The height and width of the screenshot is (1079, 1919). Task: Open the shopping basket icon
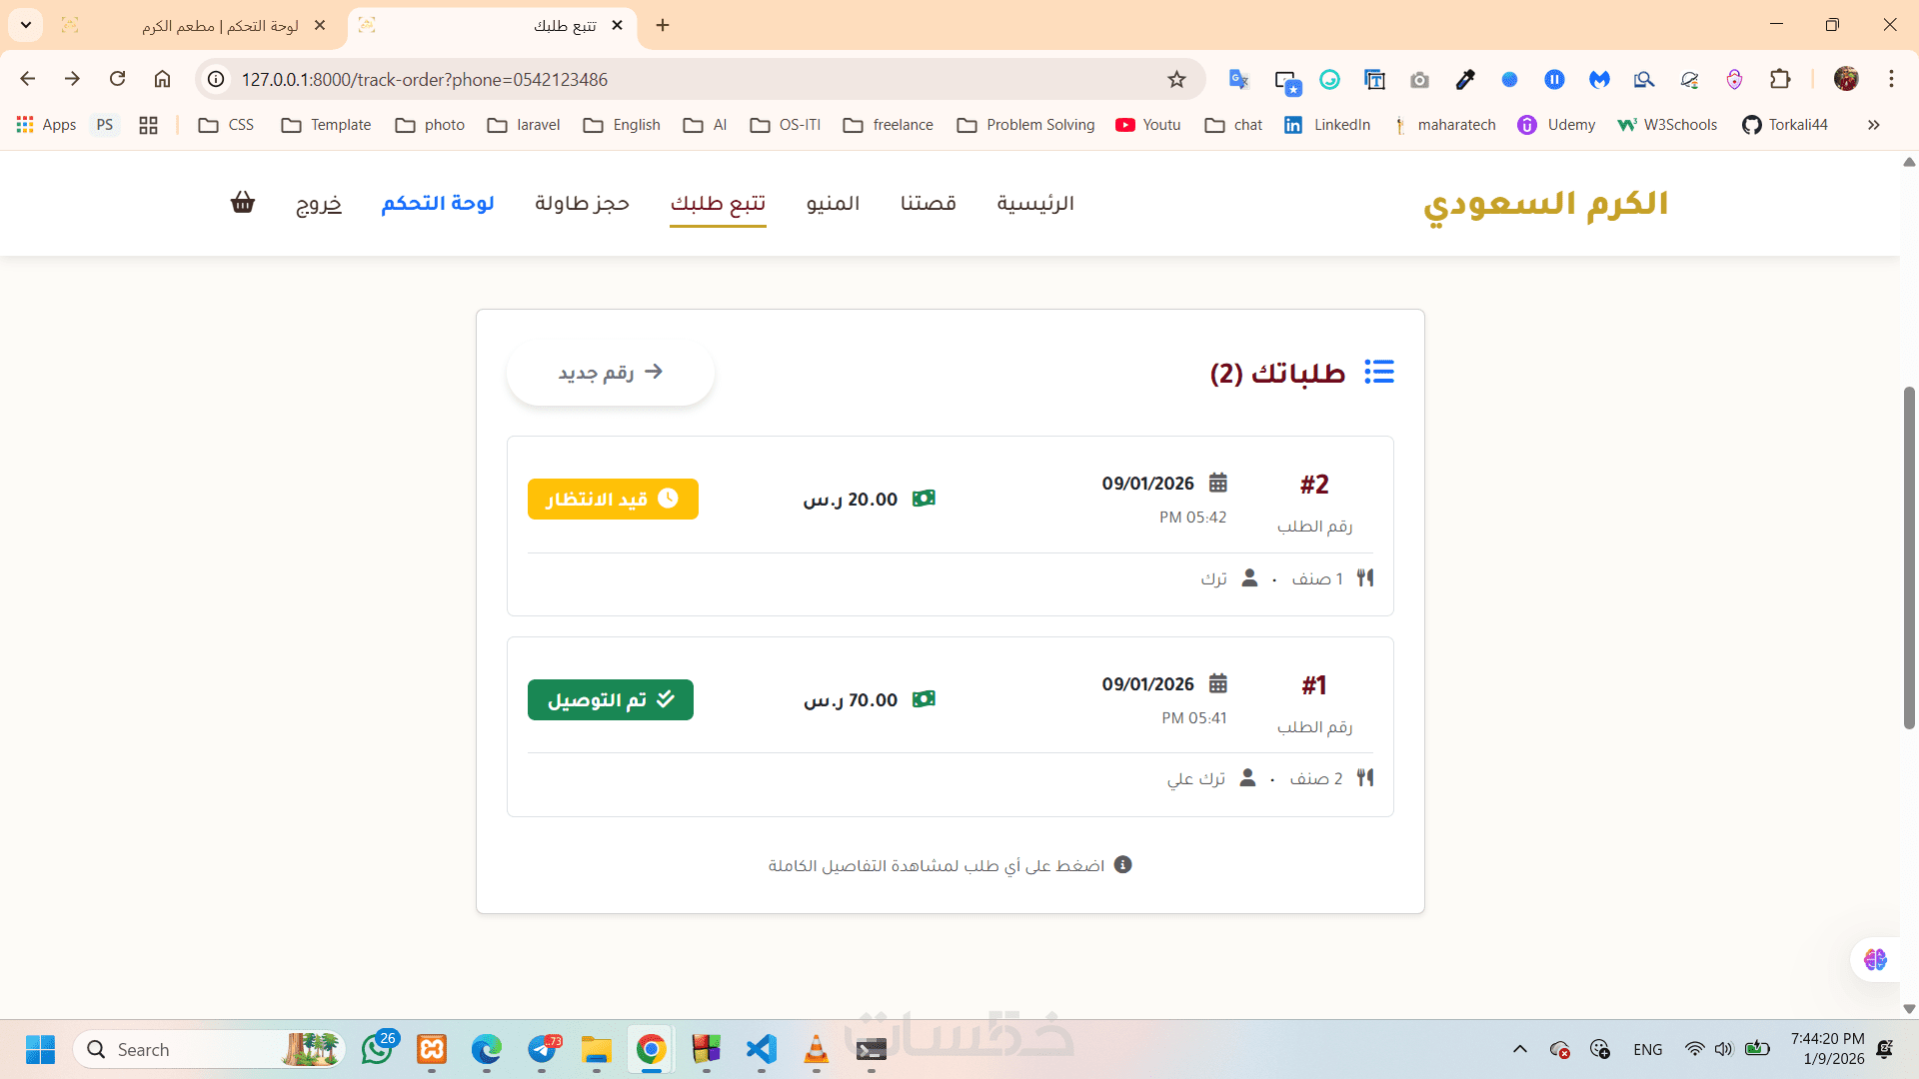[x=243, y=203]
